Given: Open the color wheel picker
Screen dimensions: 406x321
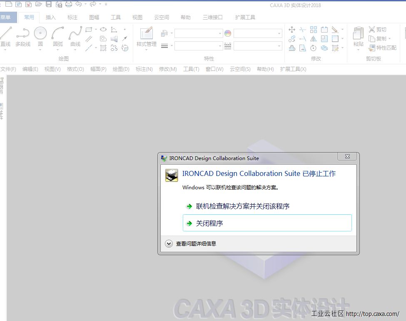Looking at the screenshot, I should tap(228, 33).
